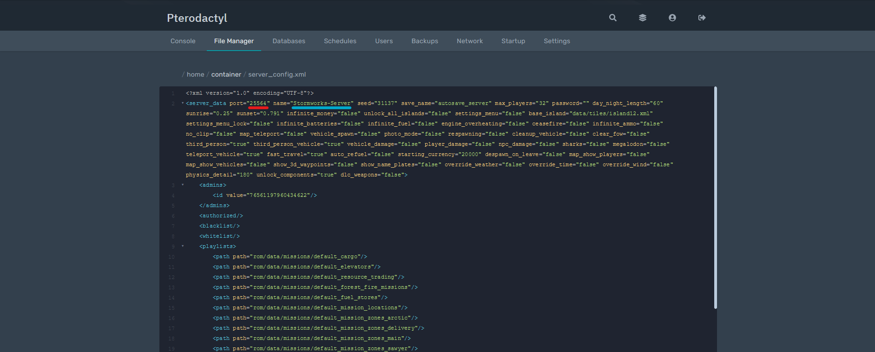The height and width of the screenshot is (352, 875).
Task: Click the <blacklist/> tag line
Action: pyautogui.click(x=220, y=226)
